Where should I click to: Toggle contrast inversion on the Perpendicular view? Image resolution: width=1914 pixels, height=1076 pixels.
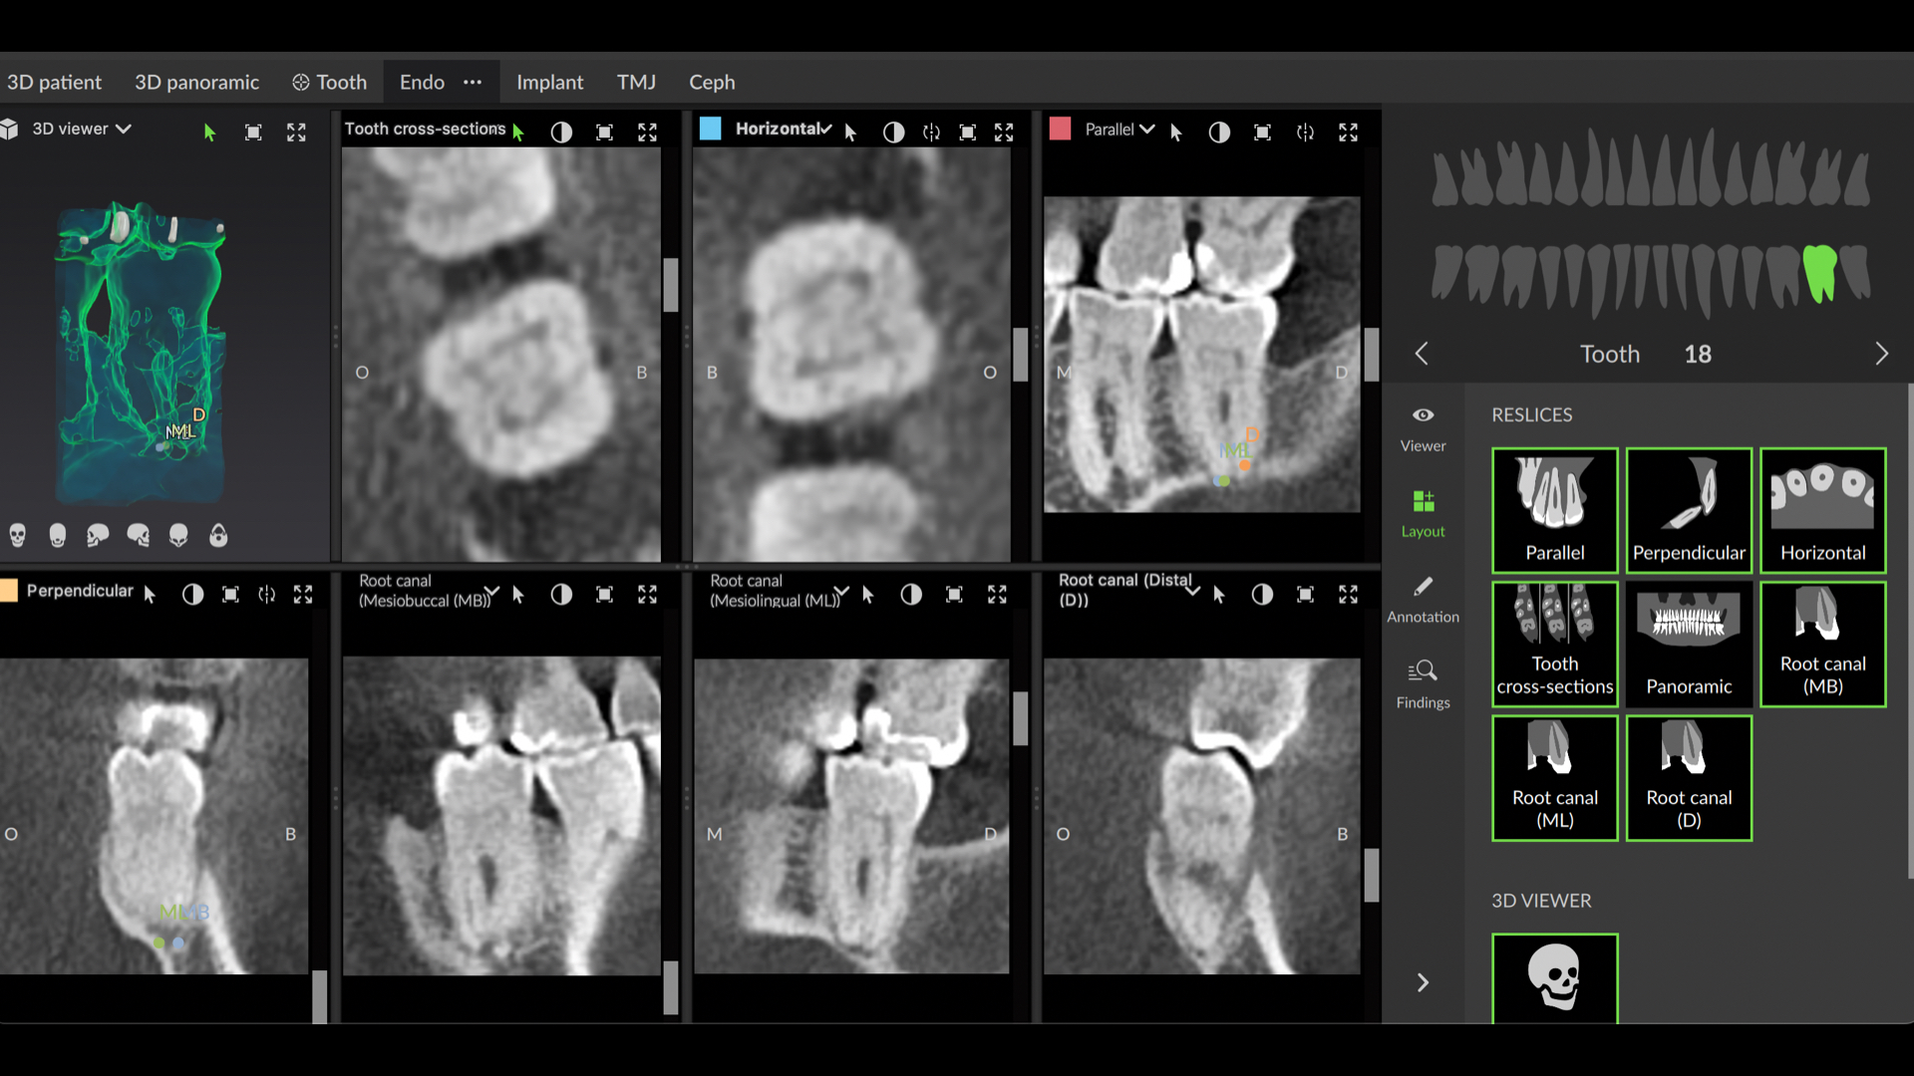[192, 594]
